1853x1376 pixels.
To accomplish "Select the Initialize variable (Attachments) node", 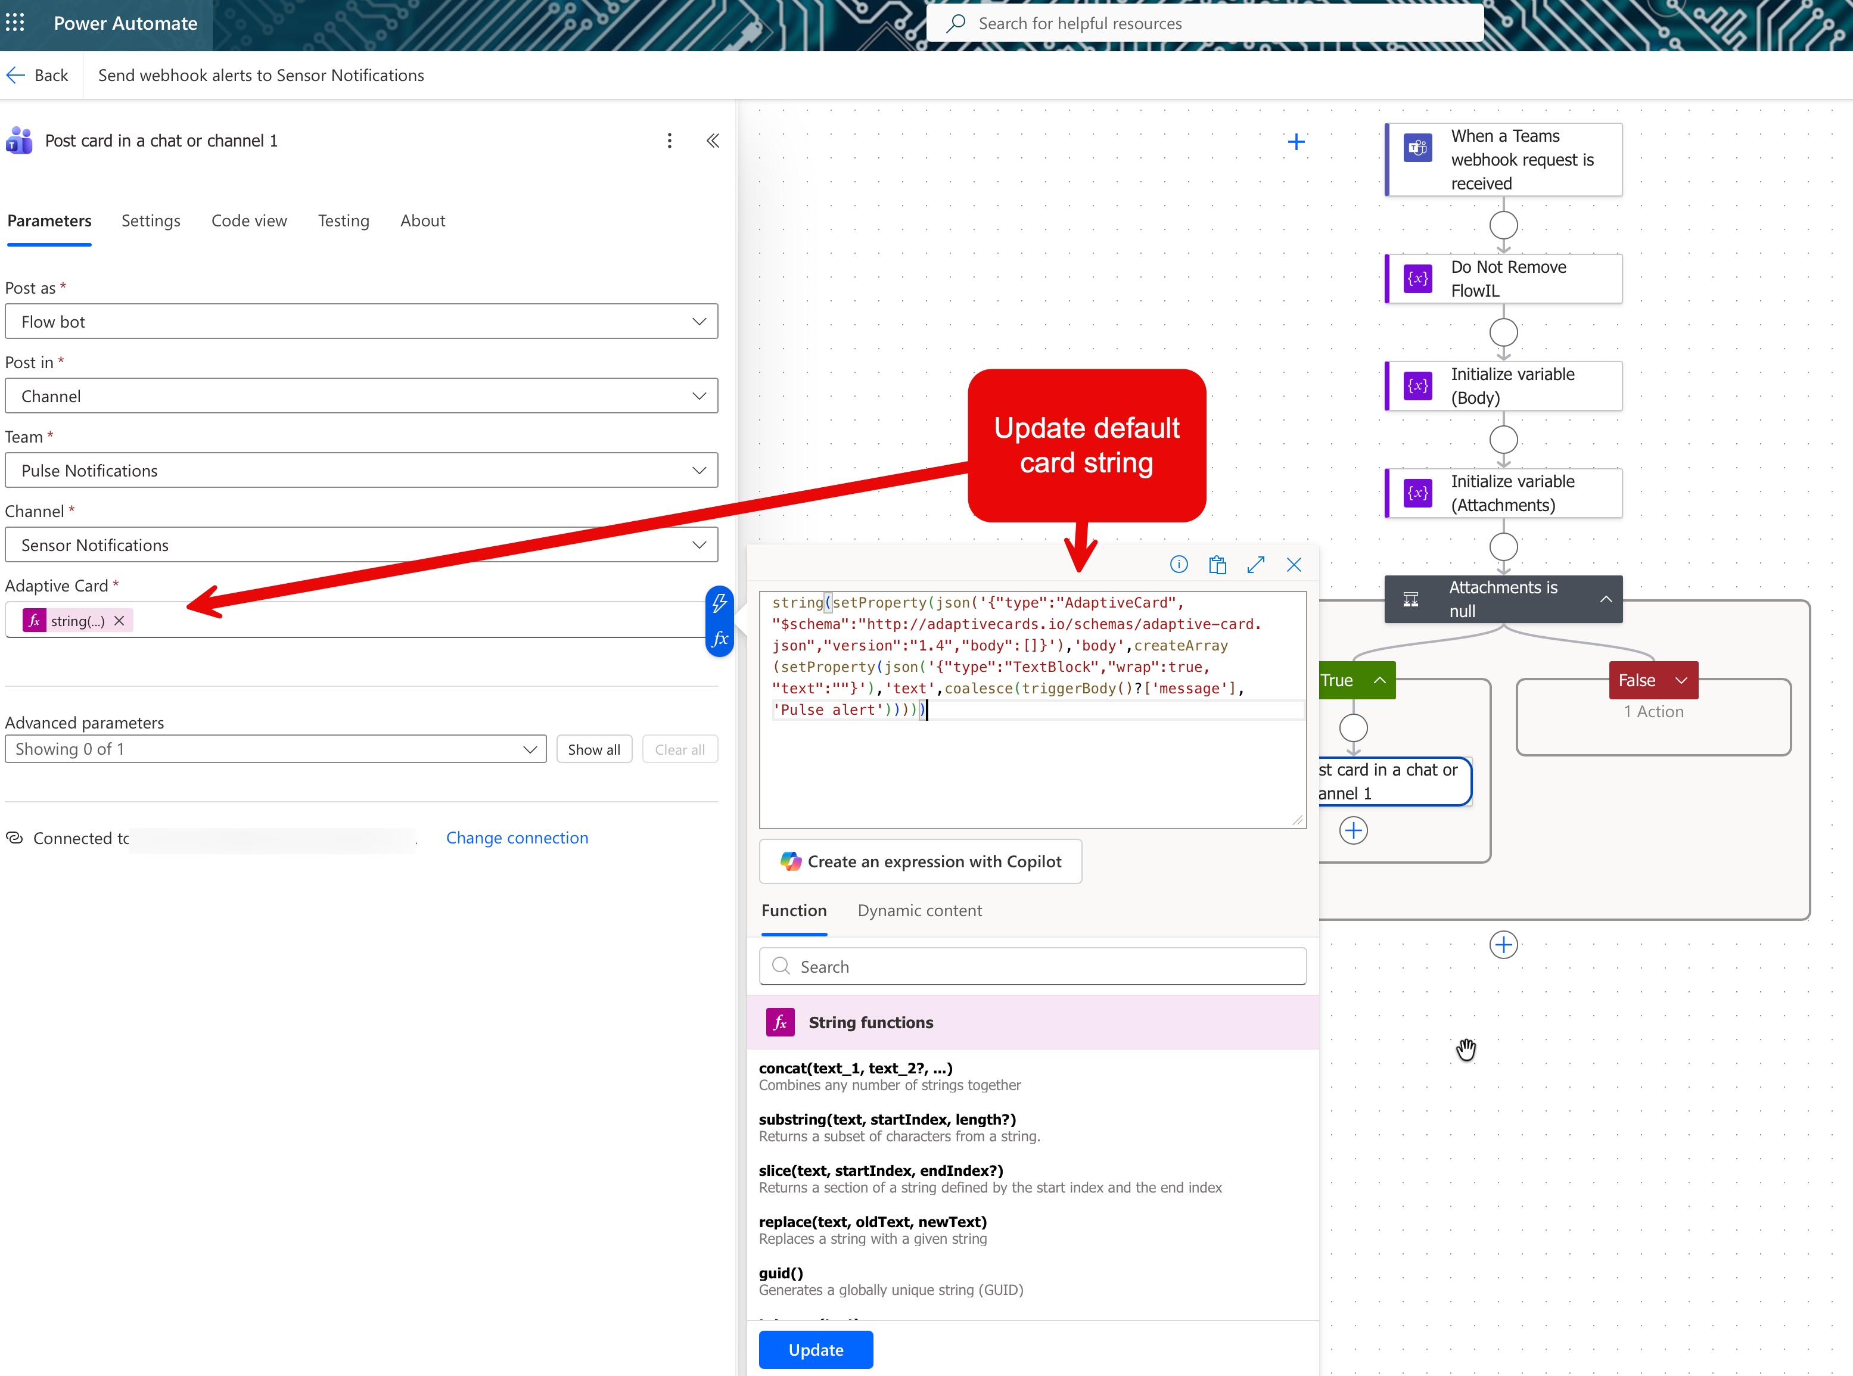I will point(1504,493).
